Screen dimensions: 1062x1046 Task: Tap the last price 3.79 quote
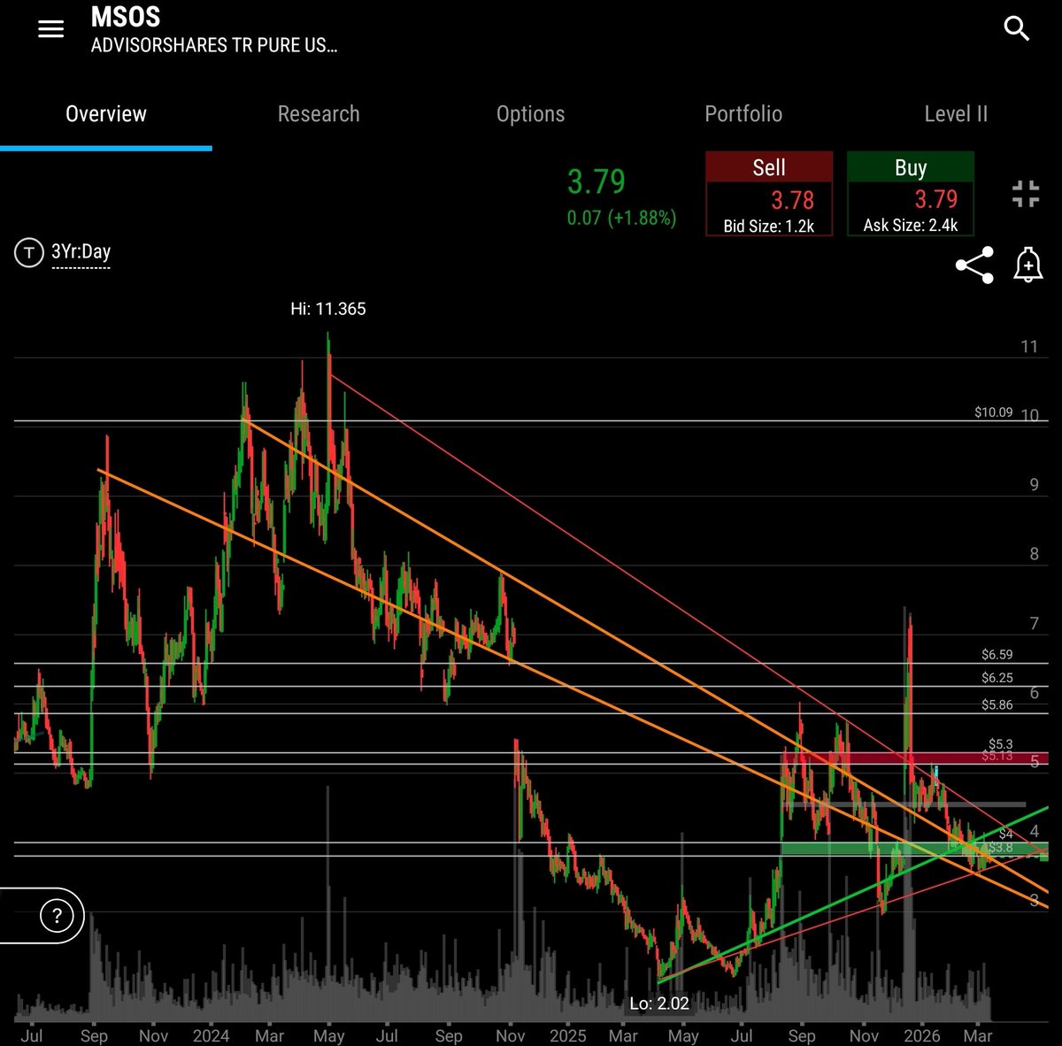point(596,181)
